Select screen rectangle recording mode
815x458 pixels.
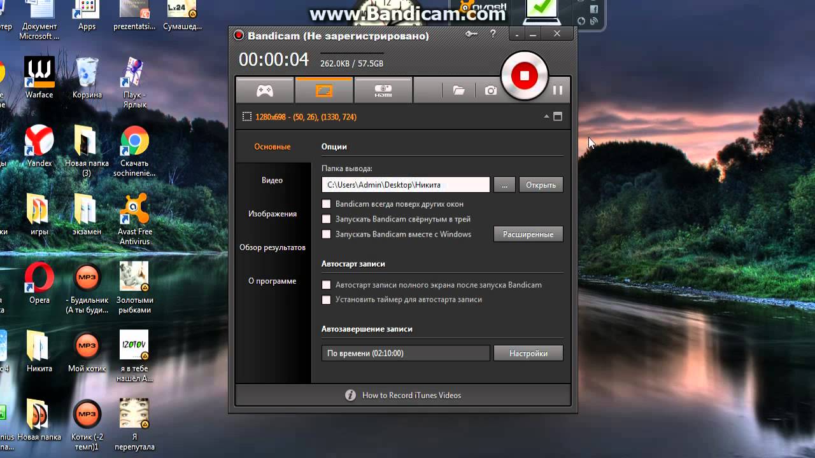click(324, 90)
